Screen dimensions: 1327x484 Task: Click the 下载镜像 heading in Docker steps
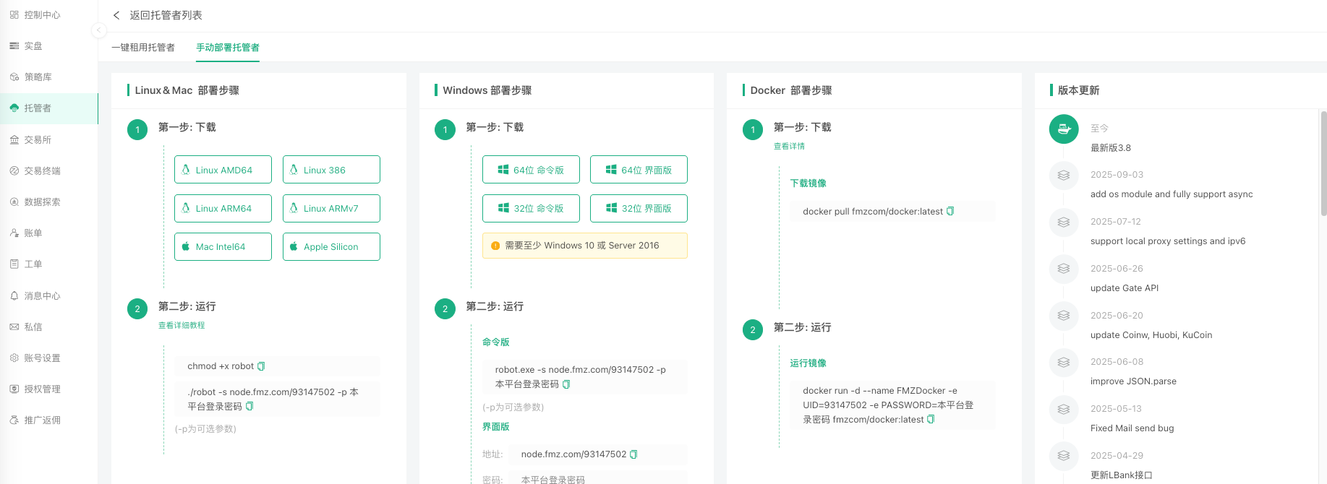coord(808,183)
